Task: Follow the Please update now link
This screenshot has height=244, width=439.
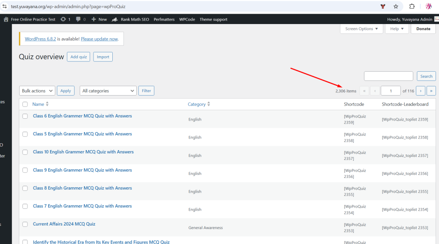Action: tap(99, 39)
